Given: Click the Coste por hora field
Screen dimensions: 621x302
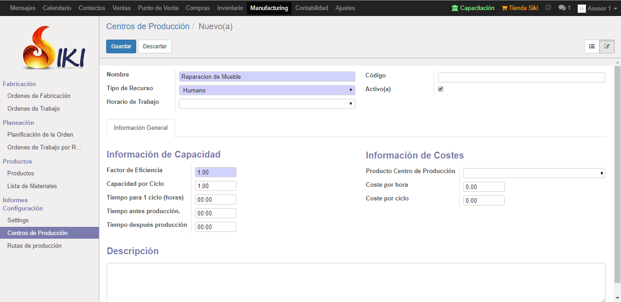Looking at the screenshot, I should 484,187.
